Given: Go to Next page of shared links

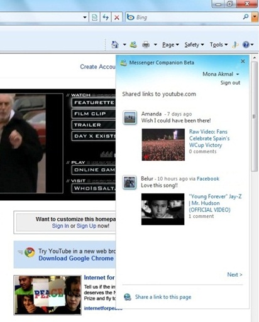Looking at the screenshot, I should point(234,274).
